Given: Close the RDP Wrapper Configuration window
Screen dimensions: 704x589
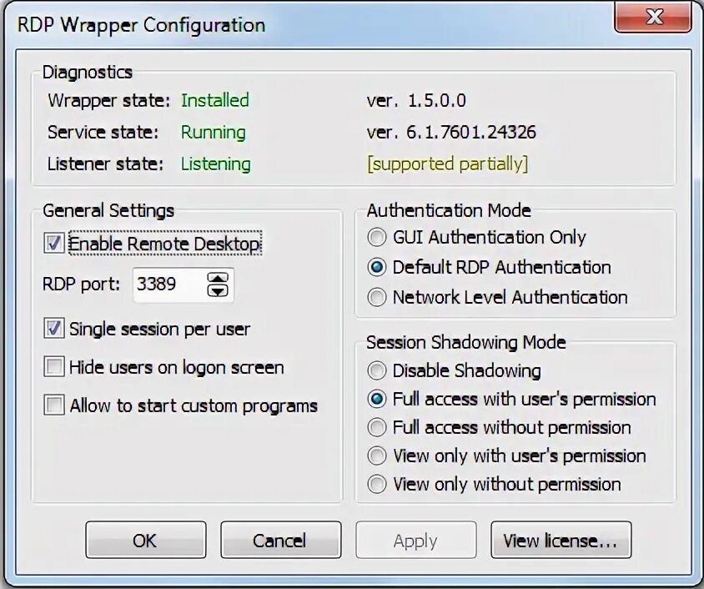Looking at the screenshot, I should click(x=653, y=17).
